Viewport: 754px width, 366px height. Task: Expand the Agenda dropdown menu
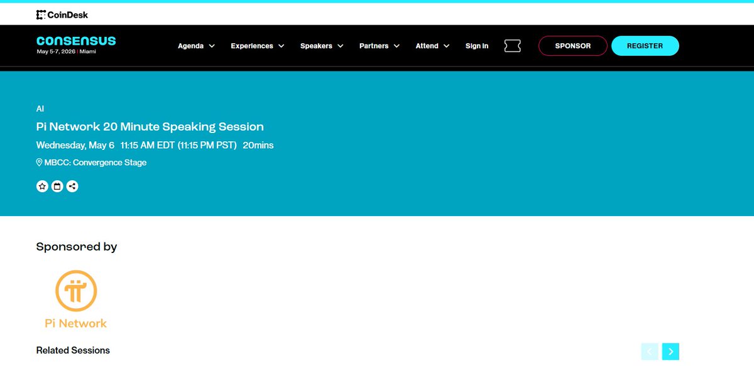click(197, 46)
